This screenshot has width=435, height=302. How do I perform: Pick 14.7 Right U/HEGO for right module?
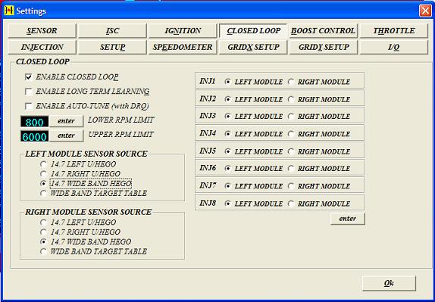click(43, 232)
